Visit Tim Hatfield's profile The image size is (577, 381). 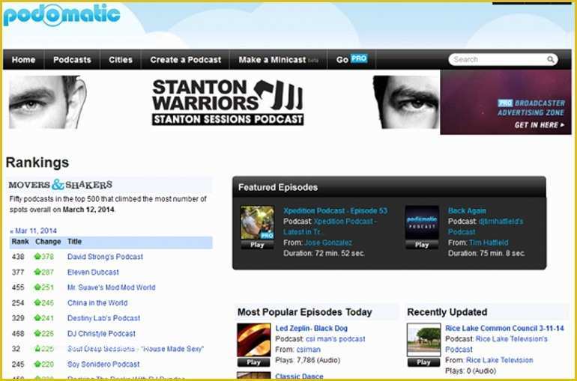pyautogui.click(x=489, y=243)
